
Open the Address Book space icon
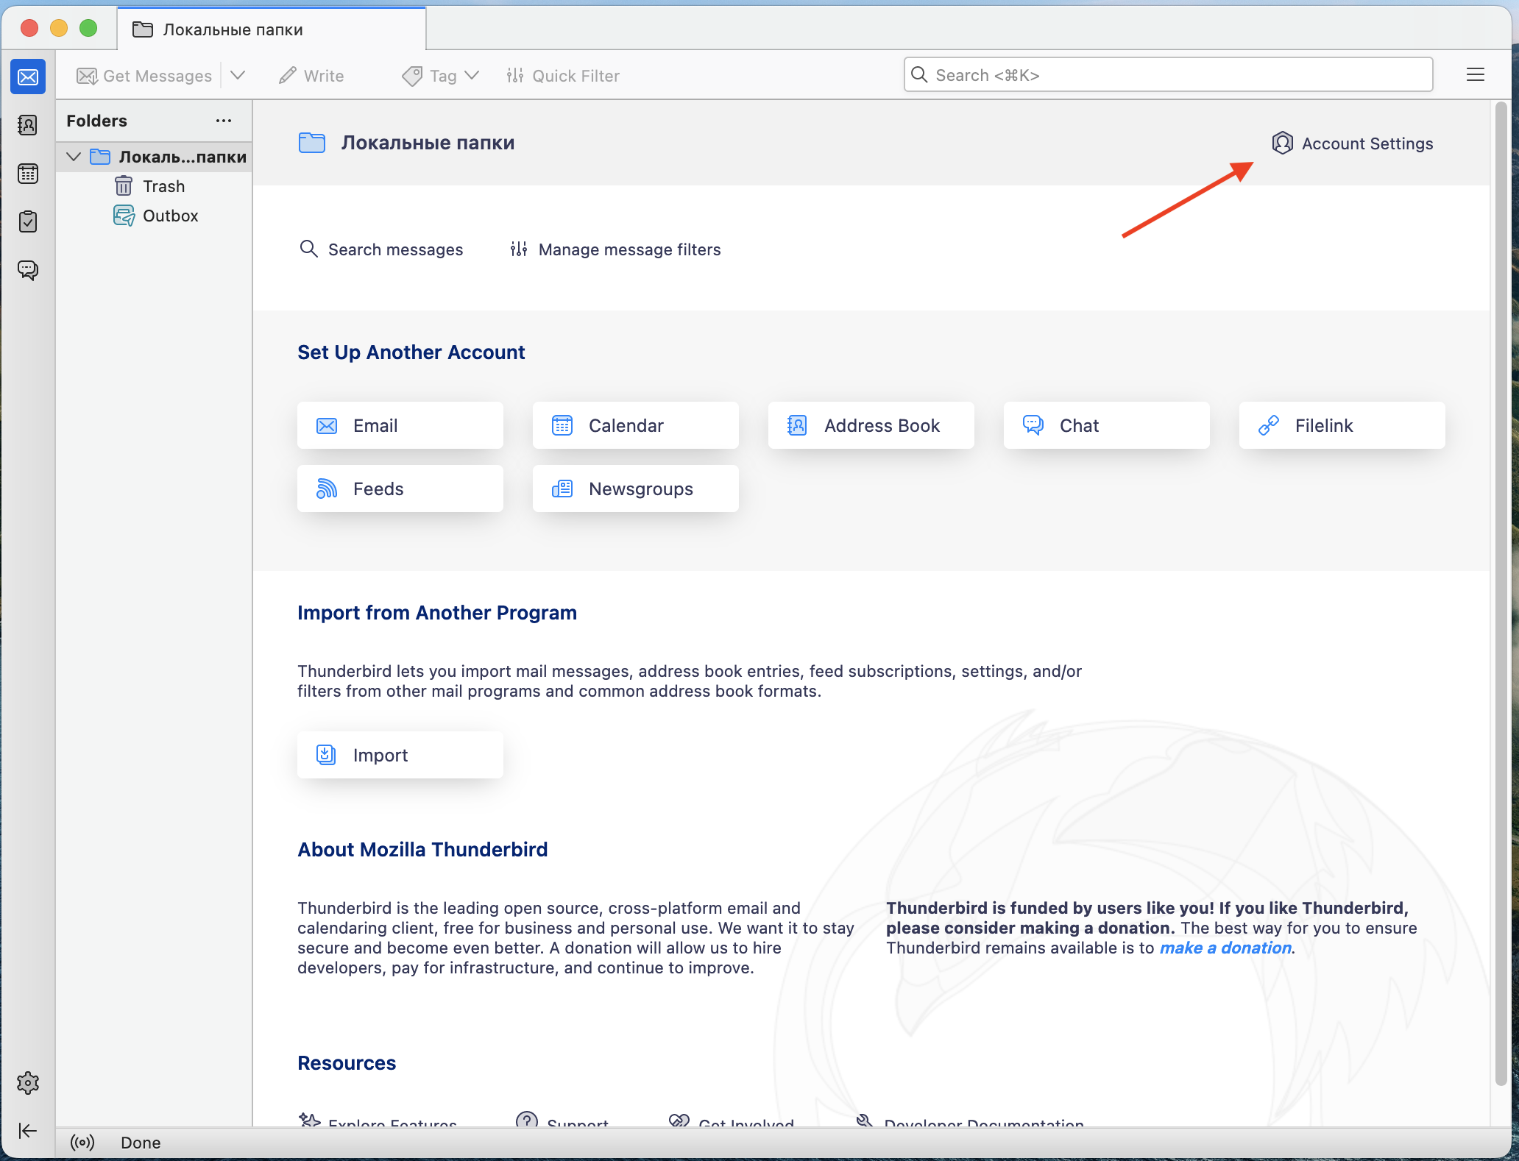[x=28, y=125]
